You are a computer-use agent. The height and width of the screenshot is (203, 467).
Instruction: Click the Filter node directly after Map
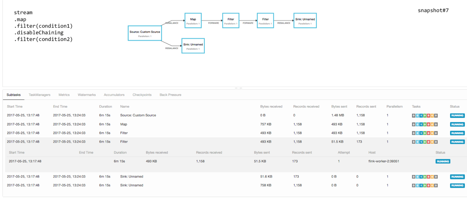tap(231, 21)
